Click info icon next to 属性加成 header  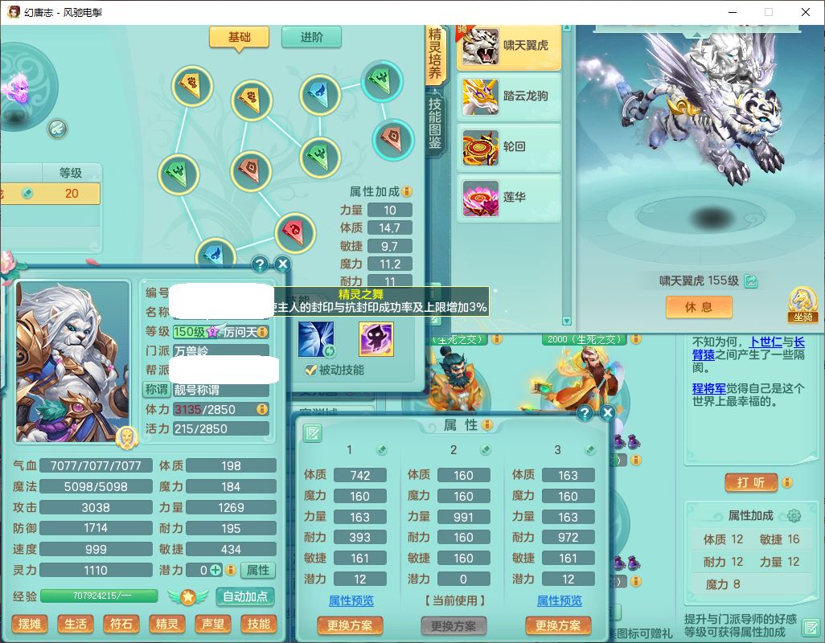[x=407, y=191]
